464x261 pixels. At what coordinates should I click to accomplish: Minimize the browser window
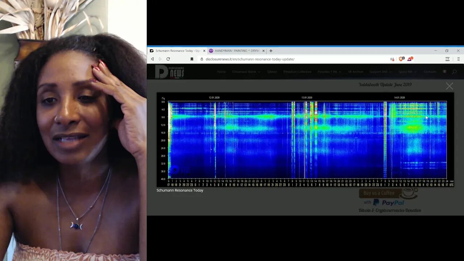coord(436,51)
